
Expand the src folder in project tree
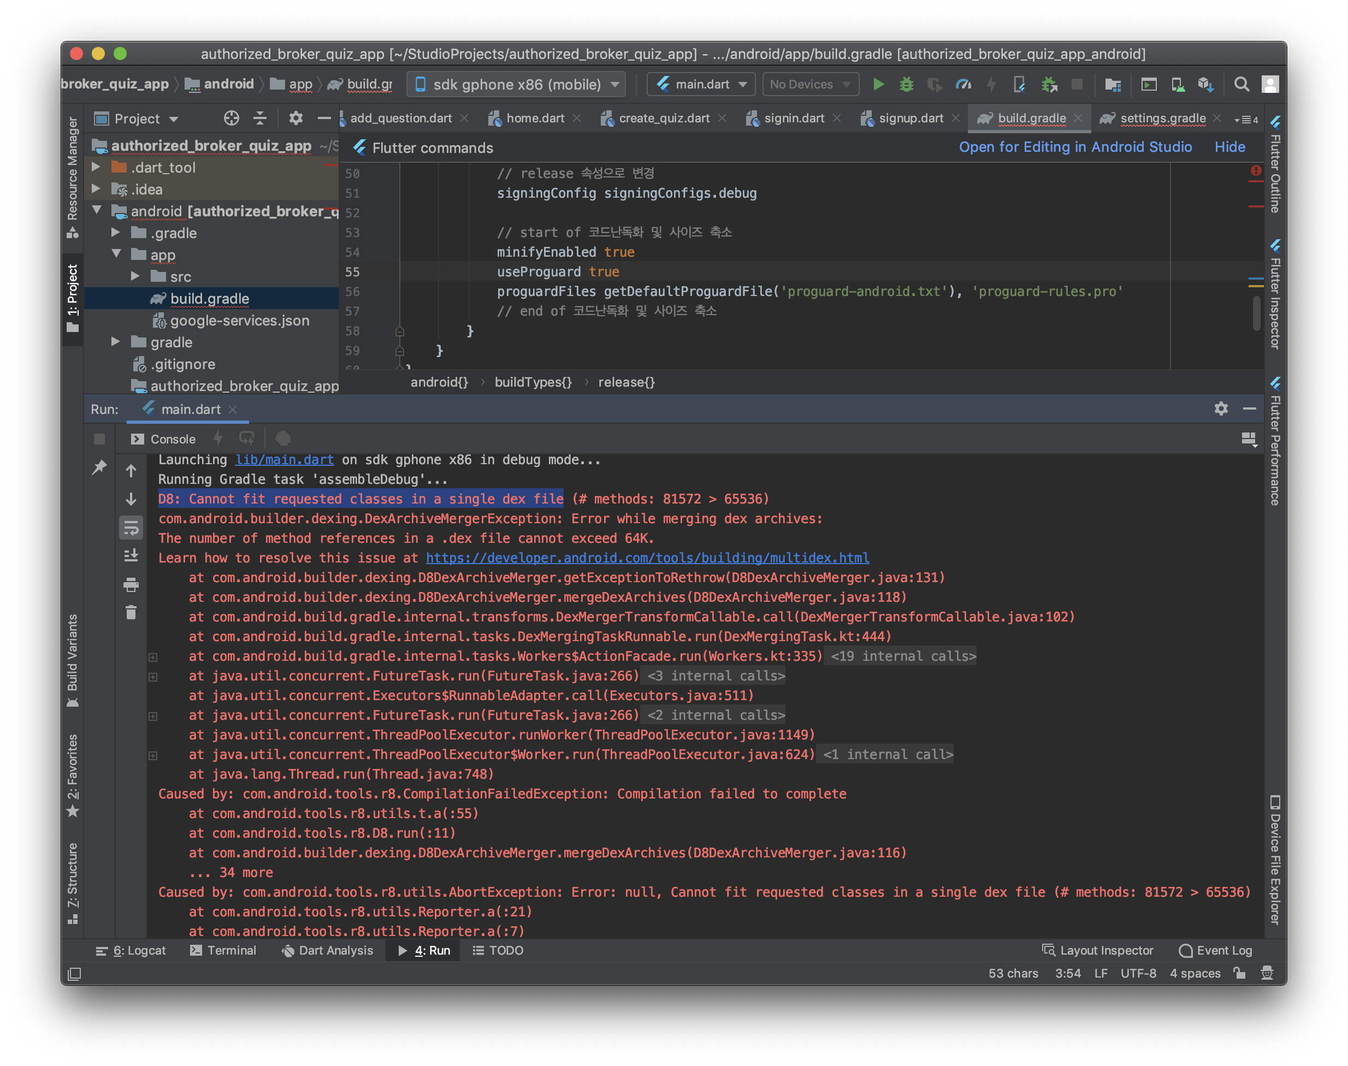pyautogui.click(x=135, y=276)
